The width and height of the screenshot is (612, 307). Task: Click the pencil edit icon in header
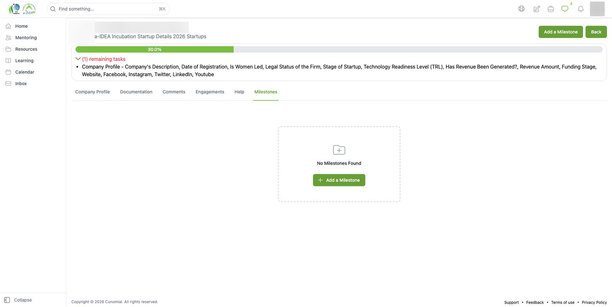click(x=537, y=9)
